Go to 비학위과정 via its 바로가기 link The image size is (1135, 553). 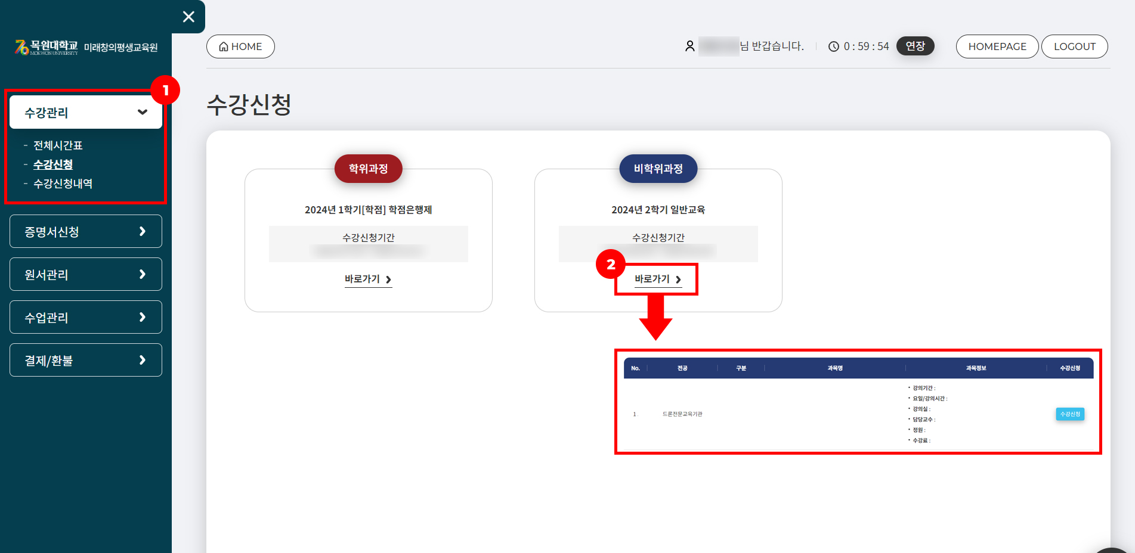click(x=658, y=279)
